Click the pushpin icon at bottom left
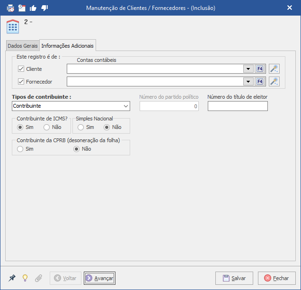The width and height of the screenshot is (301, 290). (x=12, y=278)
